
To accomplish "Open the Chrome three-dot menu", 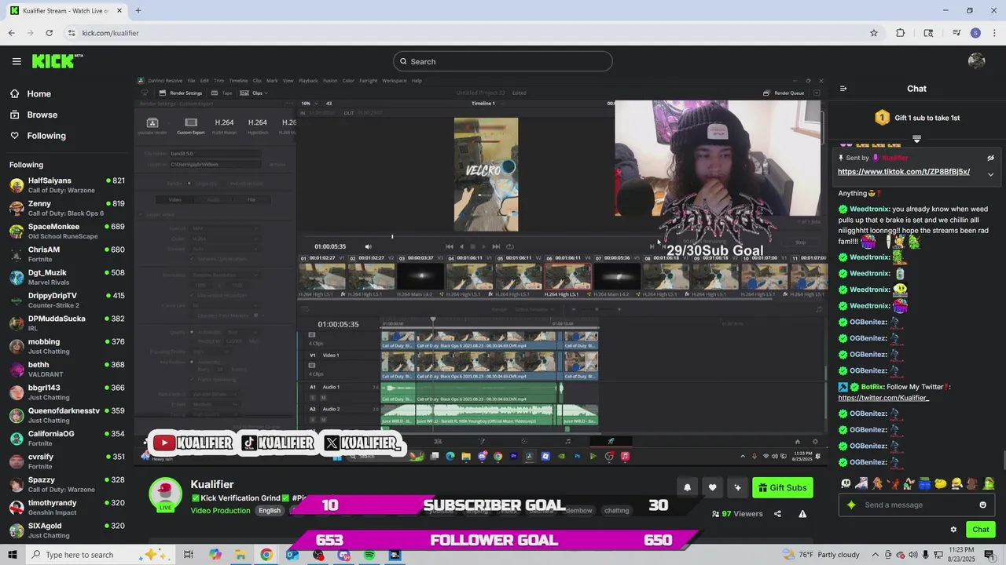I will coord(993,33).
